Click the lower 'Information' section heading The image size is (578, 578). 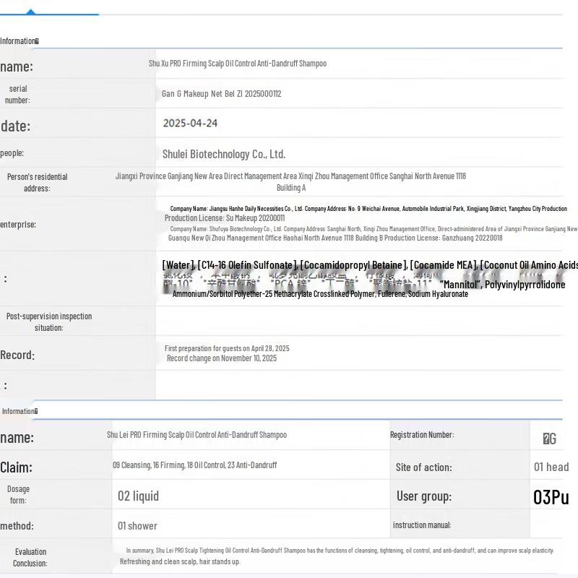click(20, 411)
